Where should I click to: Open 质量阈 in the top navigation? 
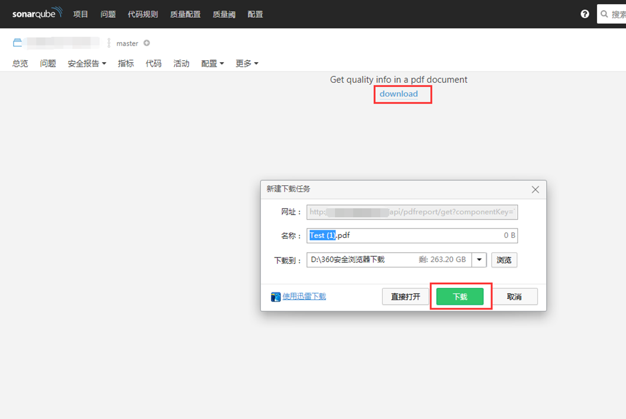point(224,14)
